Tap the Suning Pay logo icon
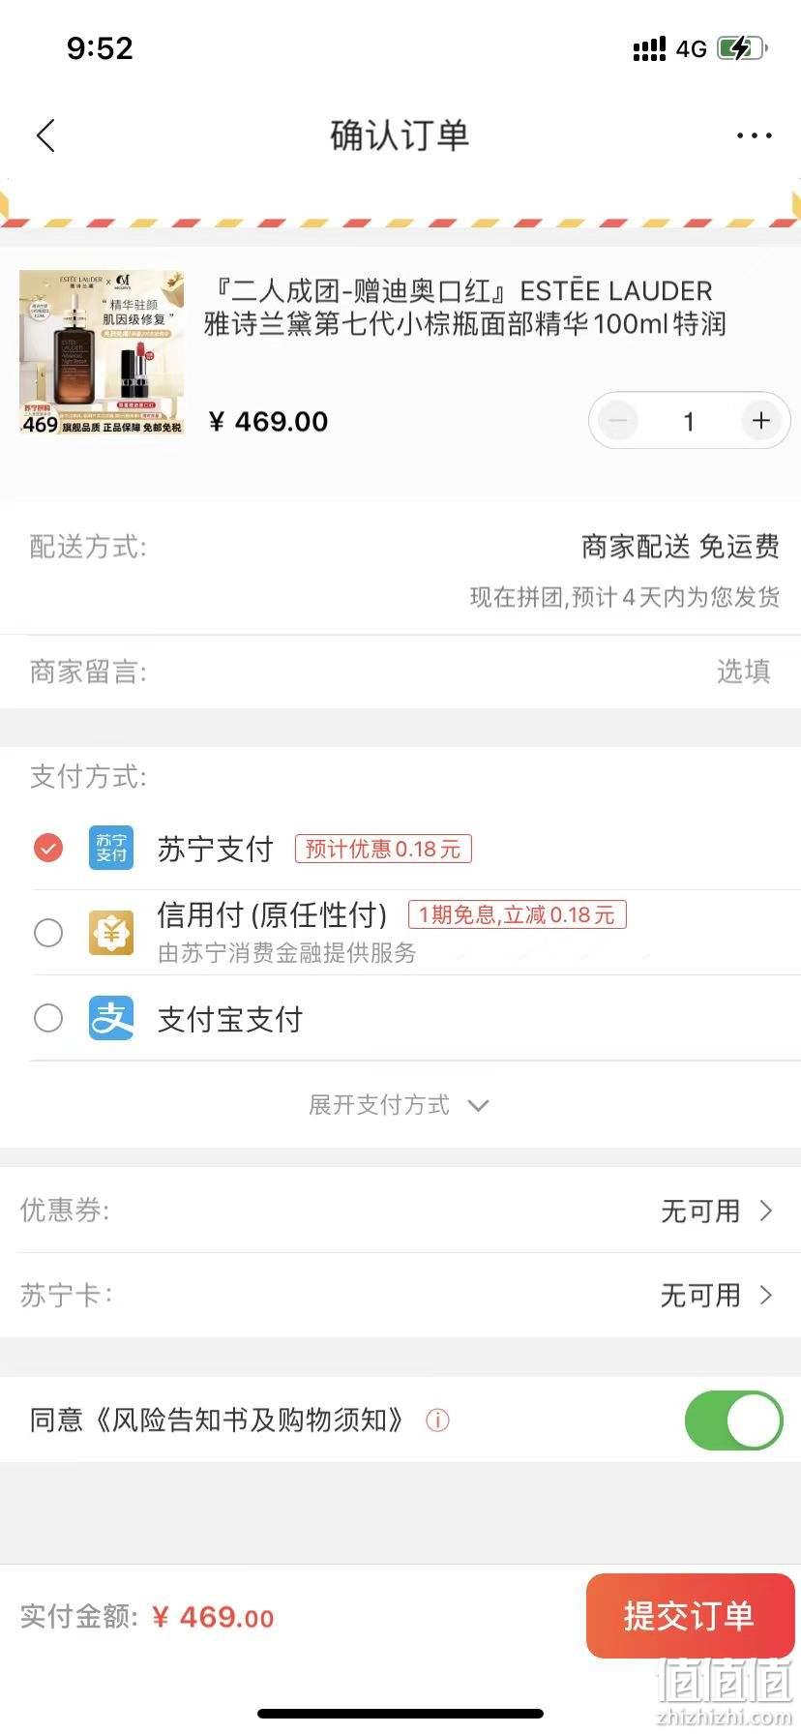Viewport: 801px width, 1734px height. click(111, 848)
